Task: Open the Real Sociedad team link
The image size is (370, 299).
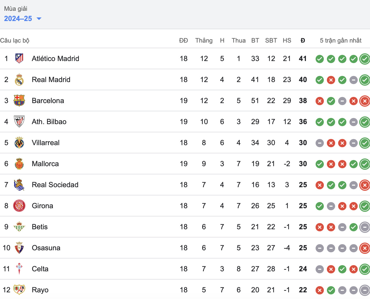Action: [55, 185]
